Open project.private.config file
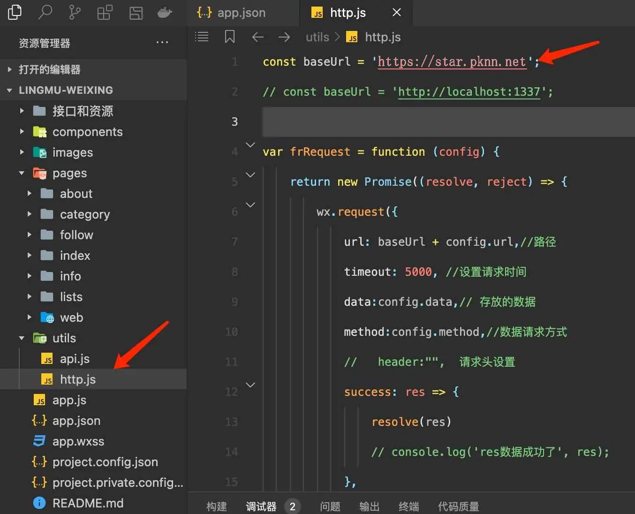635x514 pixels. [93, 483]
